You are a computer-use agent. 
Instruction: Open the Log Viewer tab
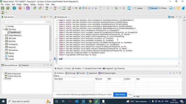(92, 73)
